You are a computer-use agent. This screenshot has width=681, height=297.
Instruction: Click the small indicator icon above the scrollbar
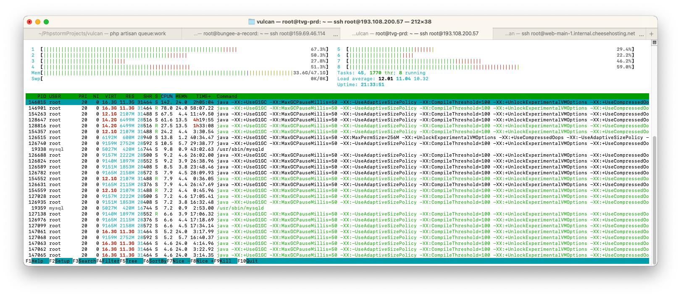[654, 42]
